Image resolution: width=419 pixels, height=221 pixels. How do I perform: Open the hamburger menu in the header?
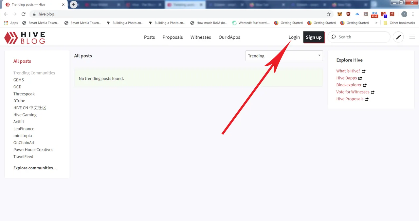(412, 37)
